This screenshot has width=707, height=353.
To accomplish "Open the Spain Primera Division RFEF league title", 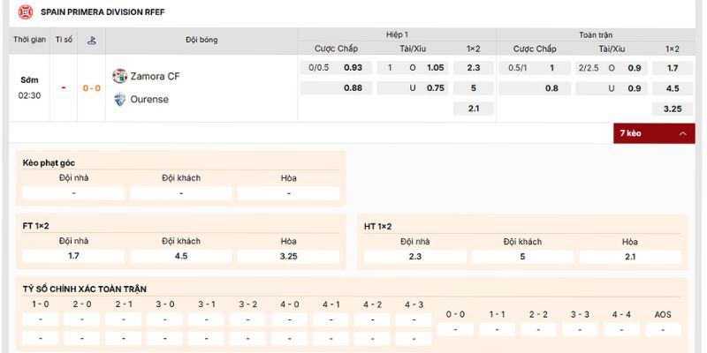I will pos(103,12).
